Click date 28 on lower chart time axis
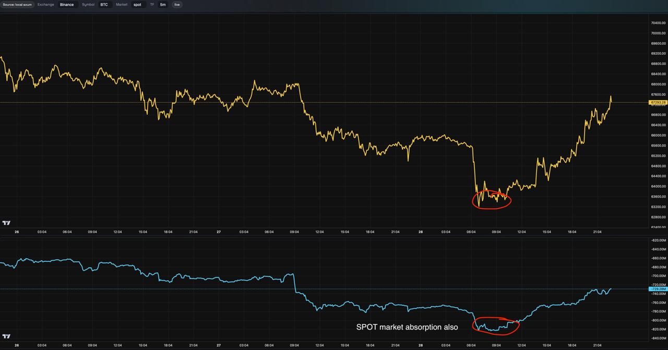The width and height of the screenshot is (668, 350). [x=421, y=345]
